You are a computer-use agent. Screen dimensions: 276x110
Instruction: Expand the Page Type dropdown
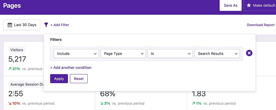tap(123, 54)
